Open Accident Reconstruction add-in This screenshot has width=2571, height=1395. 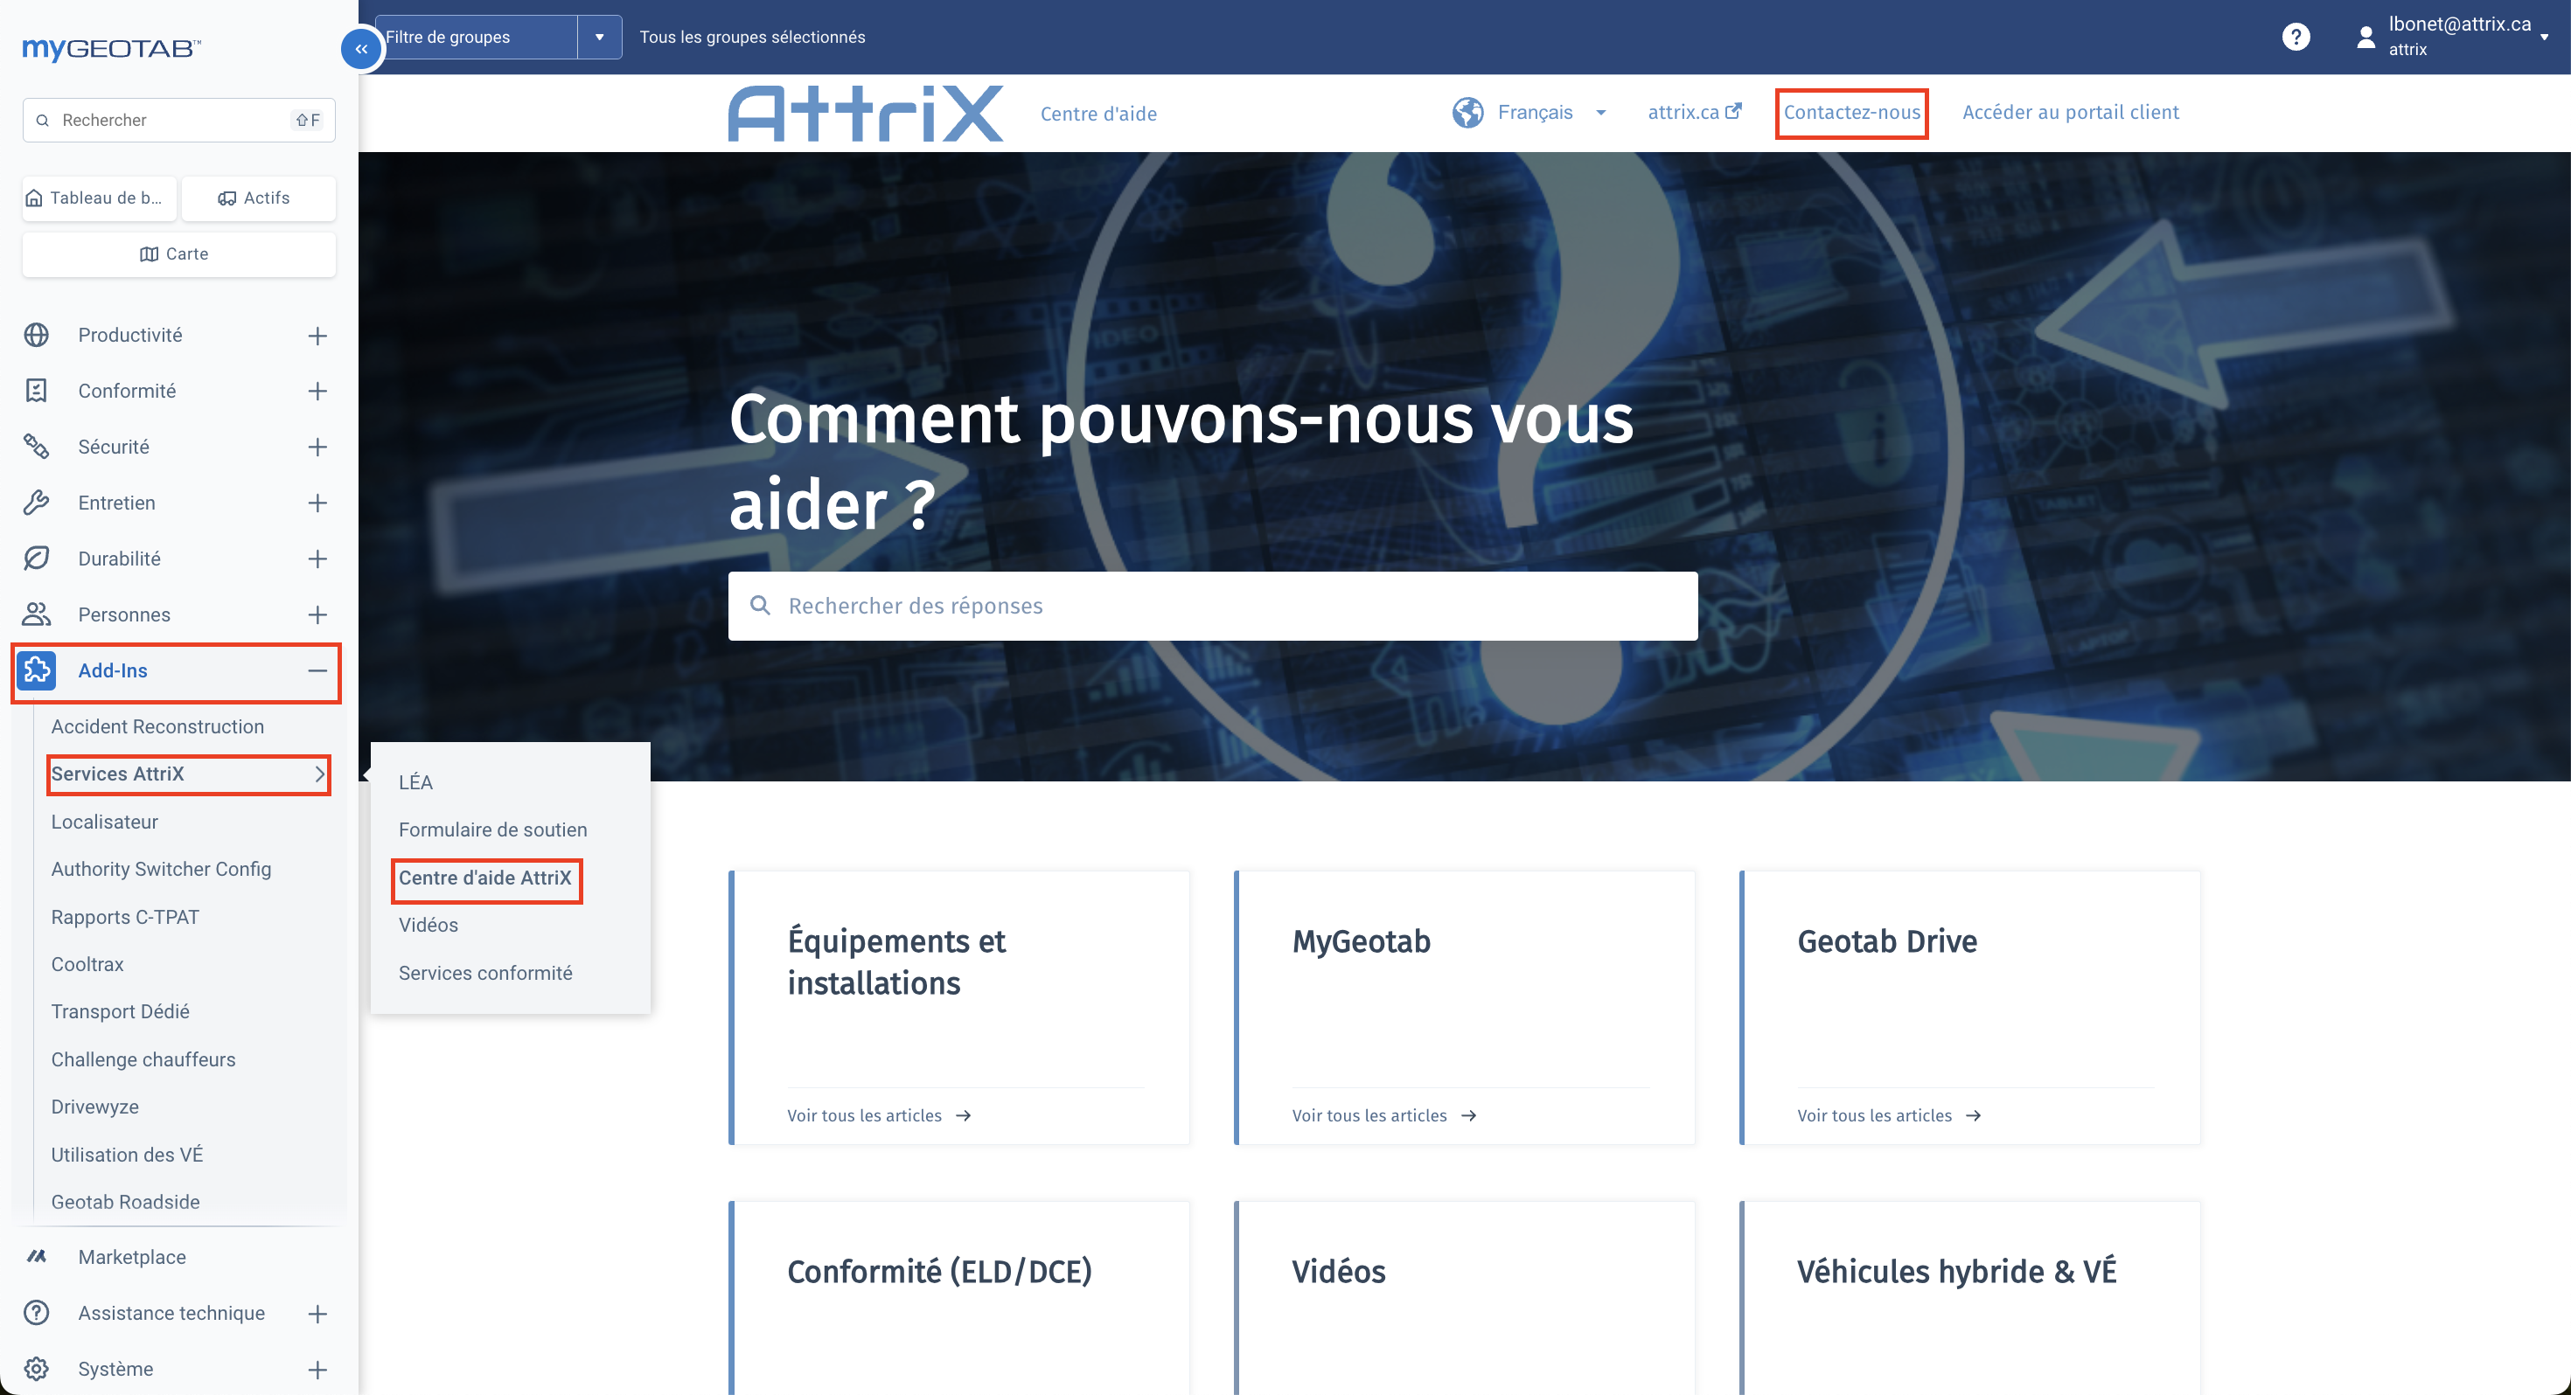click(157, 726)
